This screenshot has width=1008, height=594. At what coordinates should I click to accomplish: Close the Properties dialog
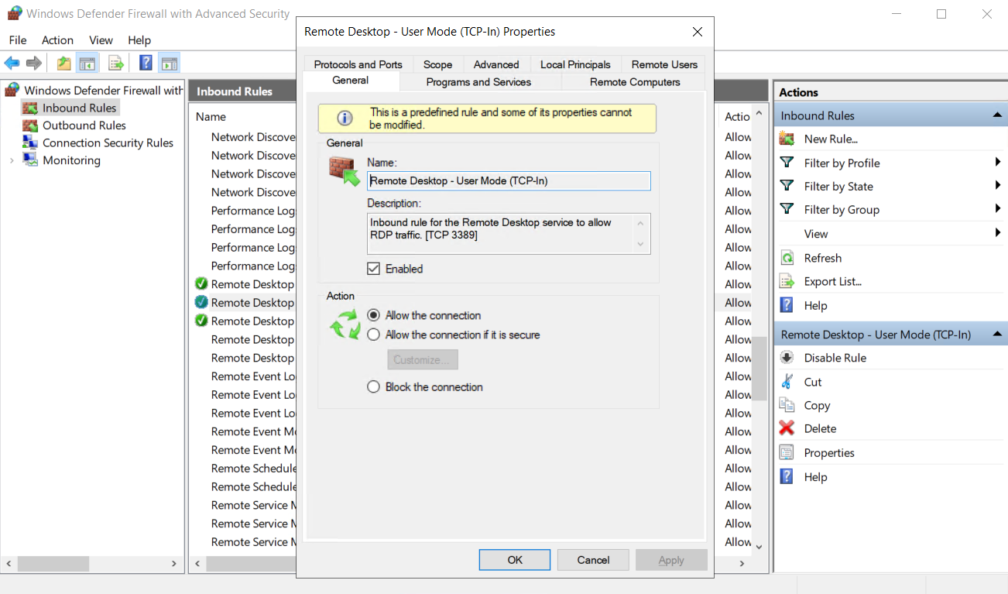coord(697,32)
